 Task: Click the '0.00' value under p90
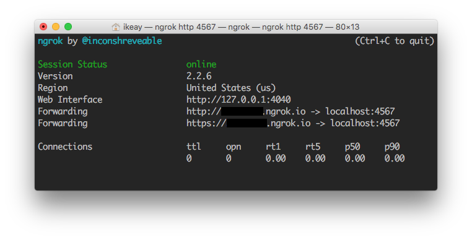395,158
